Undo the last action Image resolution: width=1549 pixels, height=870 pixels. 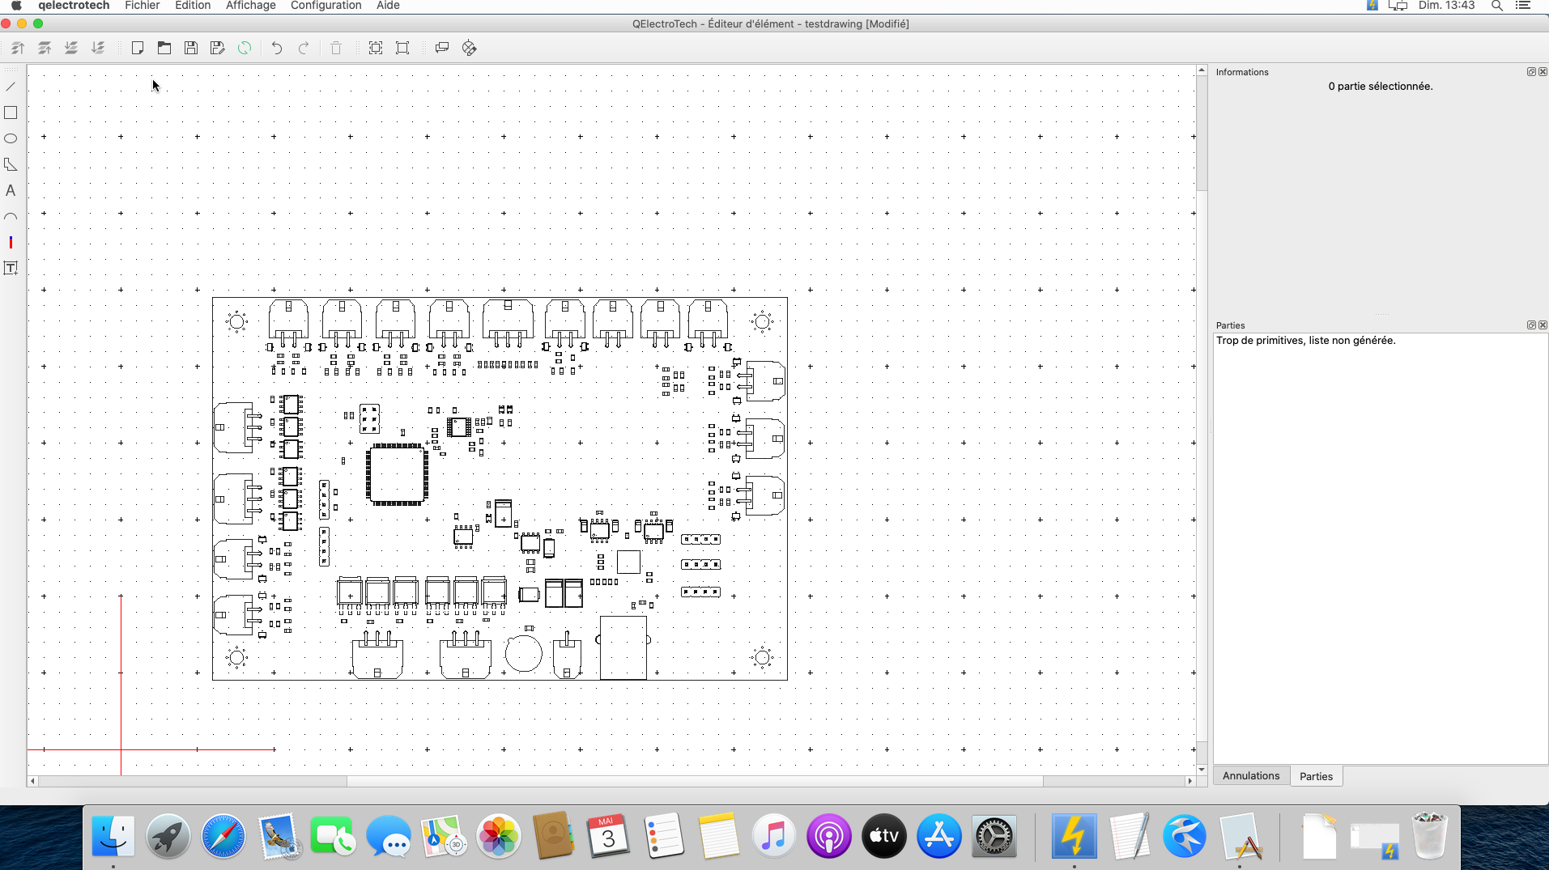[276, 48]
